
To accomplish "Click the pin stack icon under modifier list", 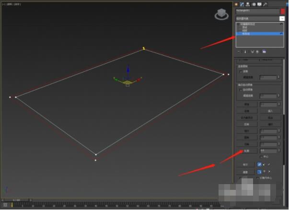I will (x=239, y=51).
